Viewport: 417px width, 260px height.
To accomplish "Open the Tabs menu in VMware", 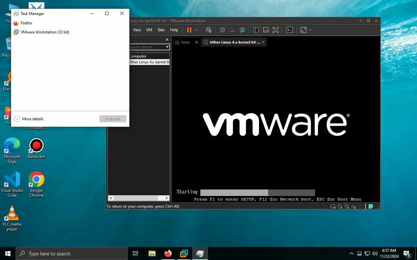I will tap(161, 30).
